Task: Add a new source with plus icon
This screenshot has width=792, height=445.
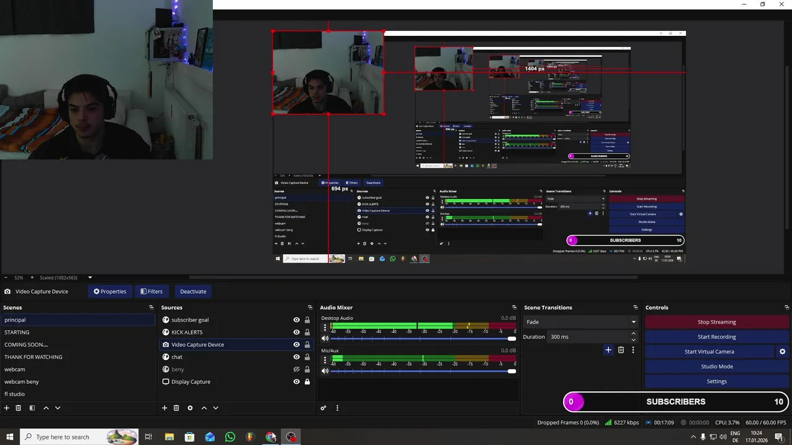Action: click(x=165, y=408)
